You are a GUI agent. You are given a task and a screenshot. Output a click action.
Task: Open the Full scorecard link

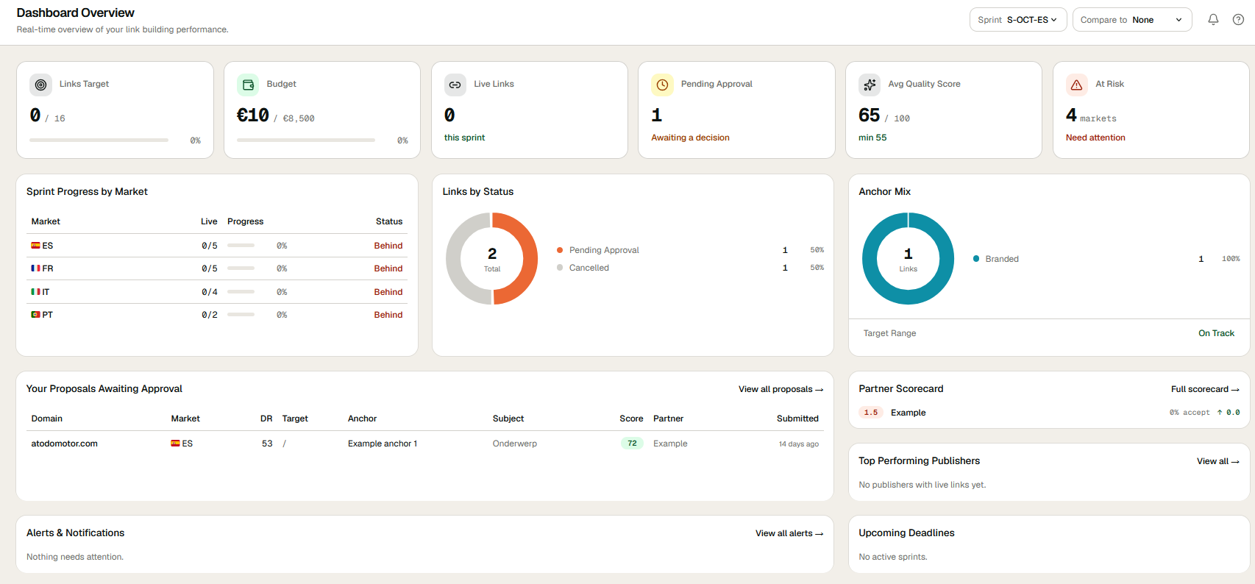tap(1205, 389)
